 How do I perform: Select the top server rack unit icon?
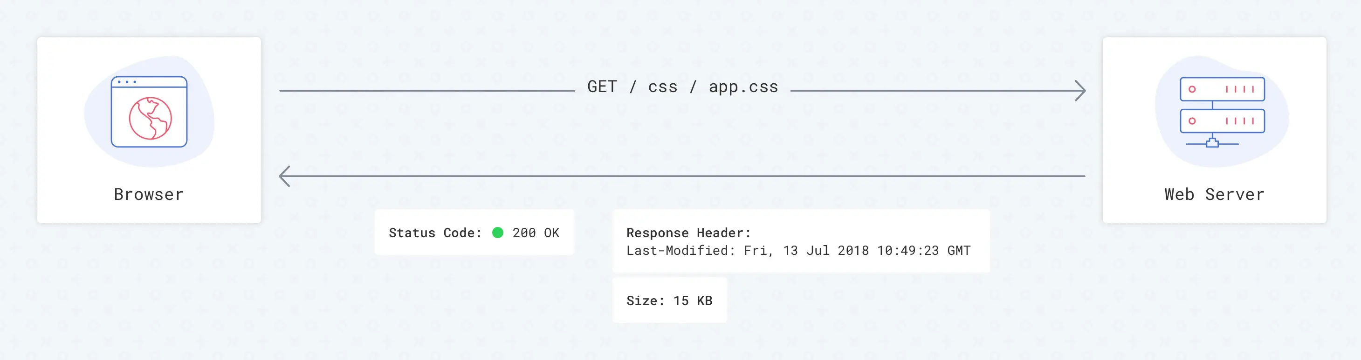pyautogui.click(x=1222, y=89)
